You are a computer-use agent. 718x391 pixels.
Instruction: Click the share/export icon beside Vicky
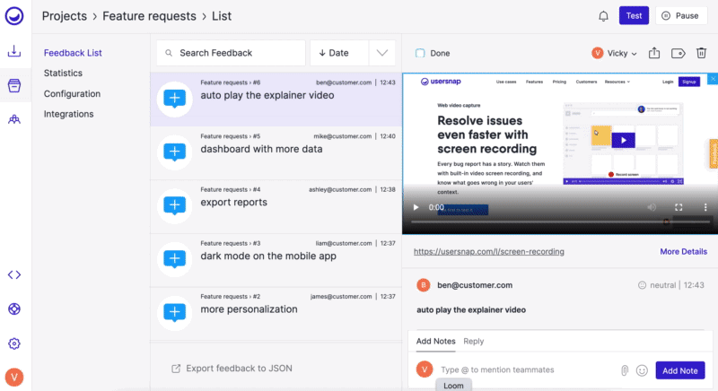(654, 53)
